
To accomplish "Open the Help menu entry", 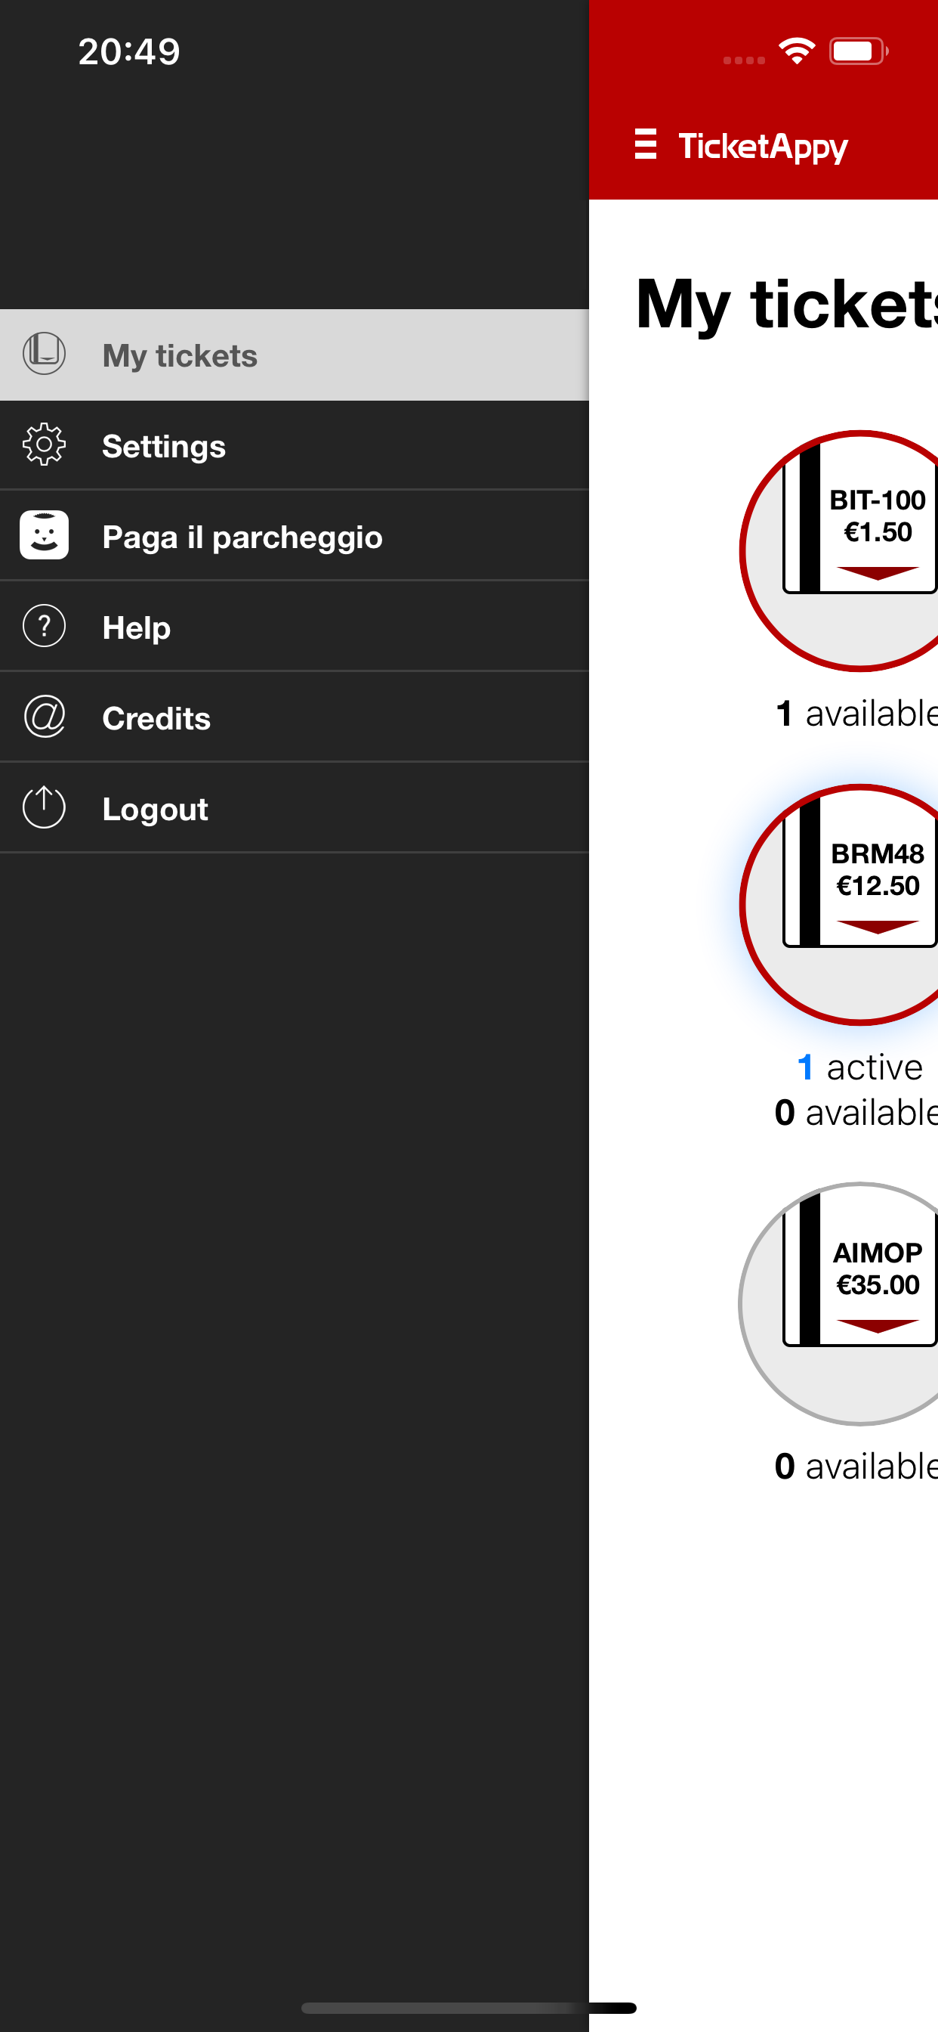I will pyautogui.click(x=294, y=627).
